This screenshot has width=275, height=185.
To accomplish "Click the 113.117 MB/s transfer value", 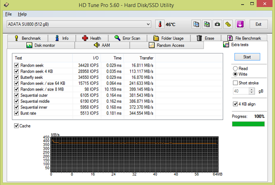I will pyautogui.click(x=141, y=71).
